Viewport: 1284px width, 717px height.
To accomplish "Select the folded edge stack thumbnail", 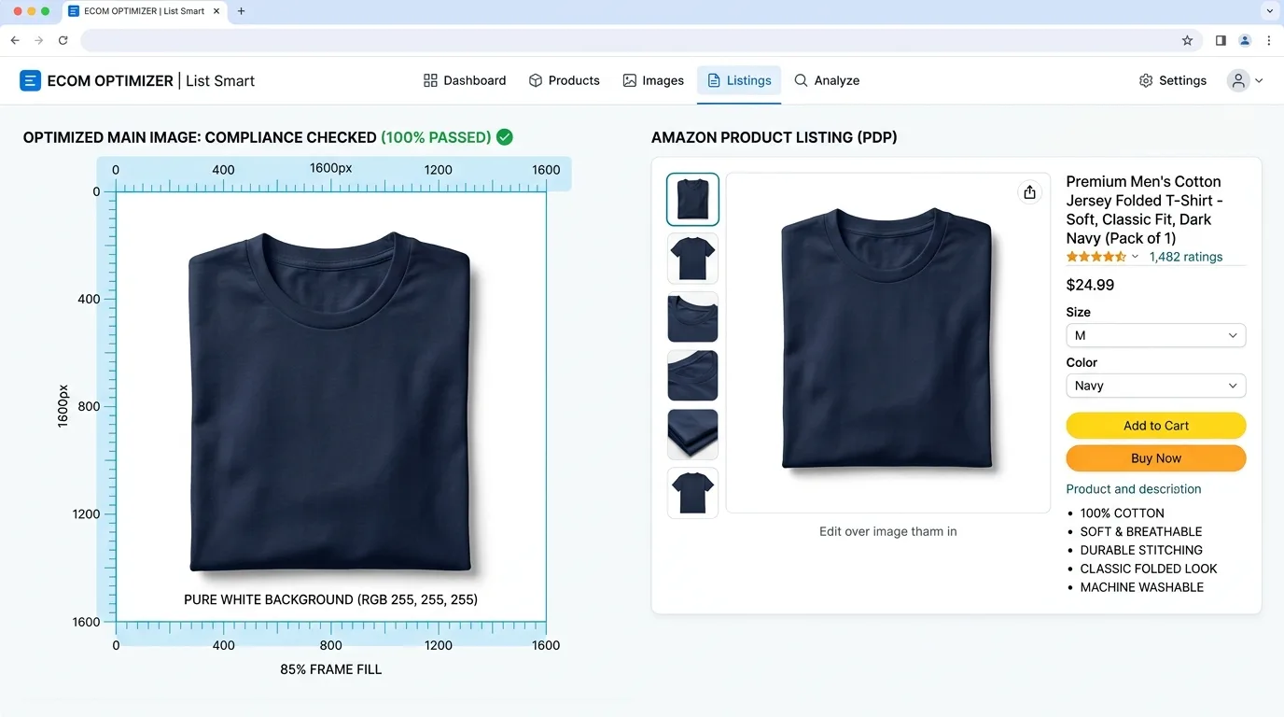I will tap(692, 434).
